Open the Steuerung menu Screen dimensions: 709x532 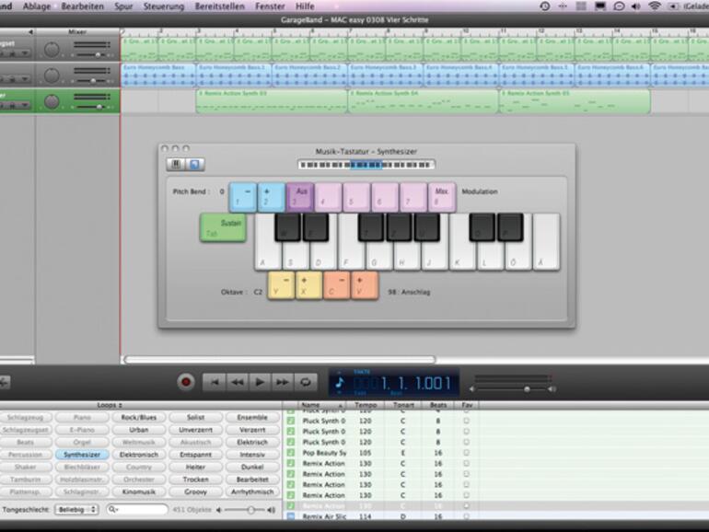(x=164, y=6)
